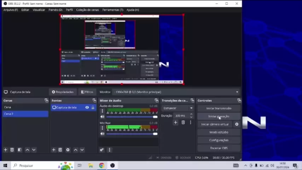Add a new source with plus icon in Fontes
The width and height of the screenshot is (302, 170).
coord(53,150)
